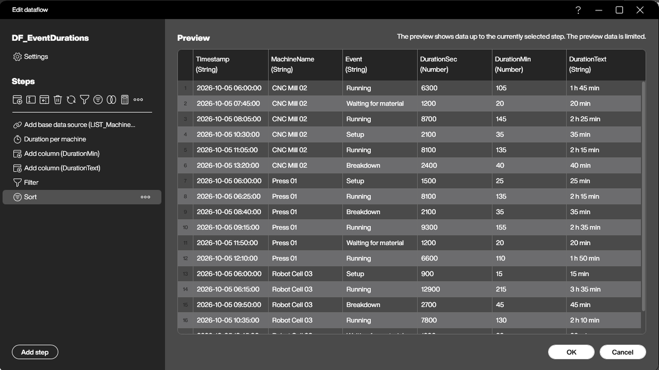659x370 pixels.
Task: Click the calculator icon in Steps toolbar
Action: click(125, 100)
